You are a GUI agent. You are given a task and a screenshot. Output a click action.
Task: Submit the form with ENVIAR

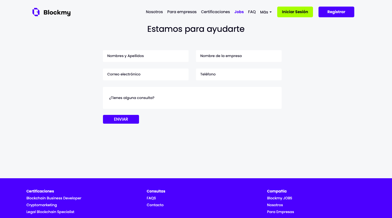(x=121, y=119)
